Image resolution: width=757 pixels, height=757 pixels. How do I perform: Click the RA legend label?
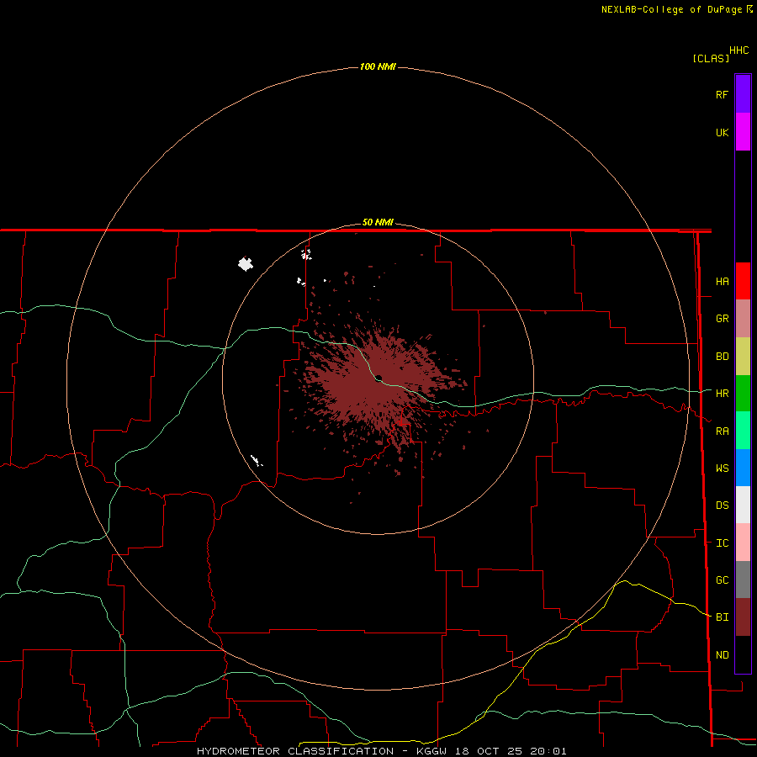click(x=722, y=431)
